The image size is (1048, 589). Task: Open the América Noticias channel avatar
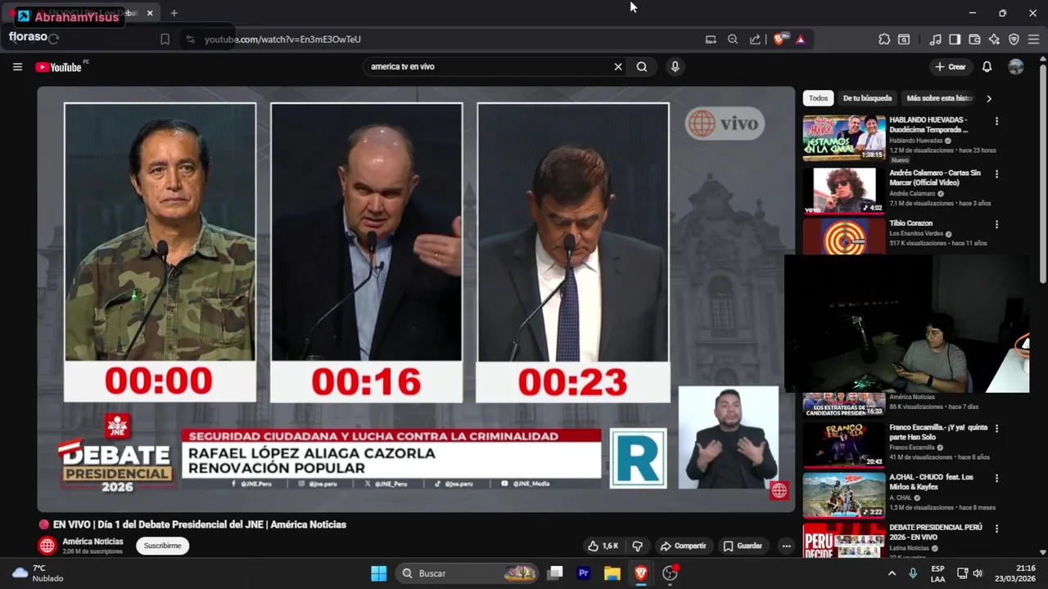(47, 546)
